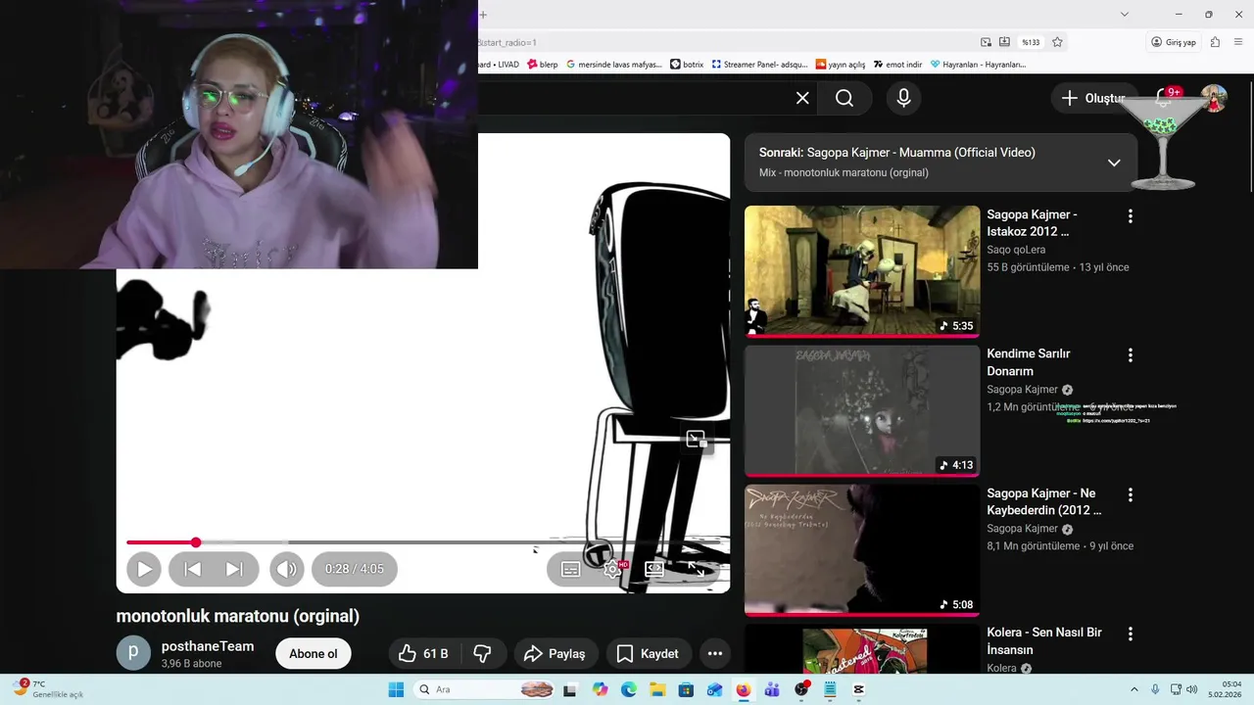Toggle subtitles on the video player
The height and width of the screenshot is (705, 1254).
tap(570, 569)
